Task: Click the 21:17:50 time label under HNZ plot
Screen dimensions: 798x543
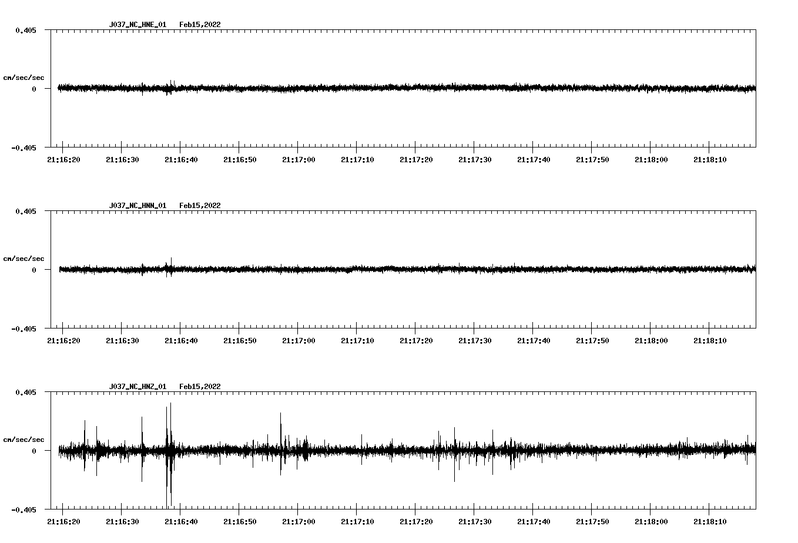Action: pyautogui.click(x=592, y=522)
